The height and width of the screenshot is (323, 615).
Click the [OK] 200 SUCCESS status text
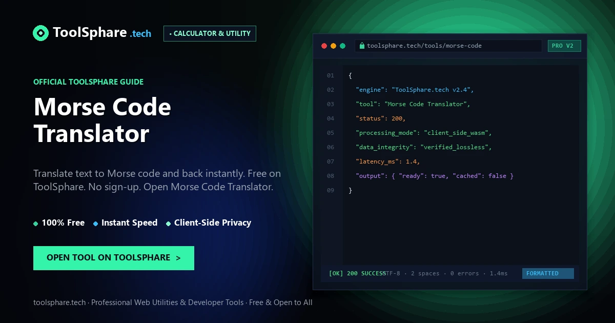click(x=357, y=273)
